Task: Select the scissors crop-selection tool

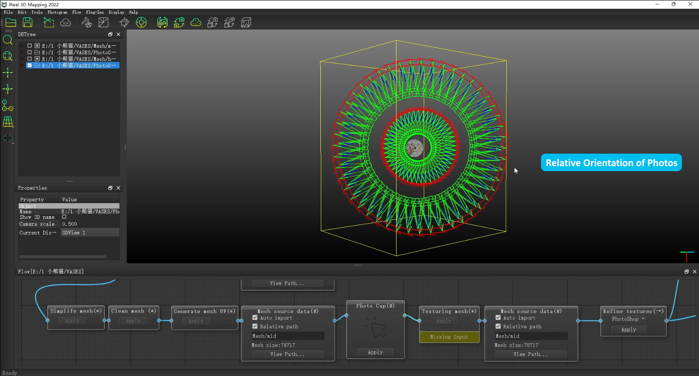Action: (49, 22)
